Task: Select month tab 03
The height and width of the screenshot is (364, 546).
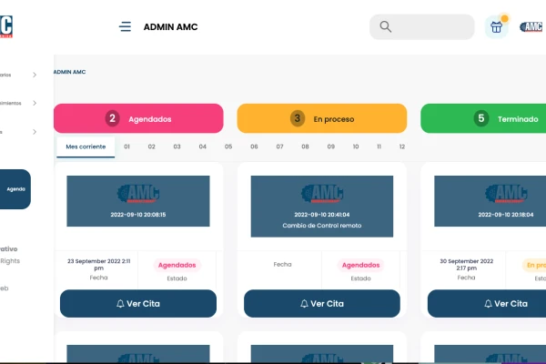Action: pyautogui.click(x=177, y=147)
